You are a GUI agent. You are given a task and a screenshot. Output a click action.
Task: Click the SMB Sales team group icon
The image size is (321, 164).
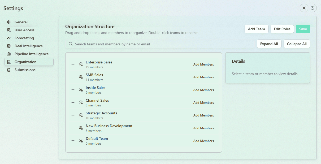coord(81,77)
